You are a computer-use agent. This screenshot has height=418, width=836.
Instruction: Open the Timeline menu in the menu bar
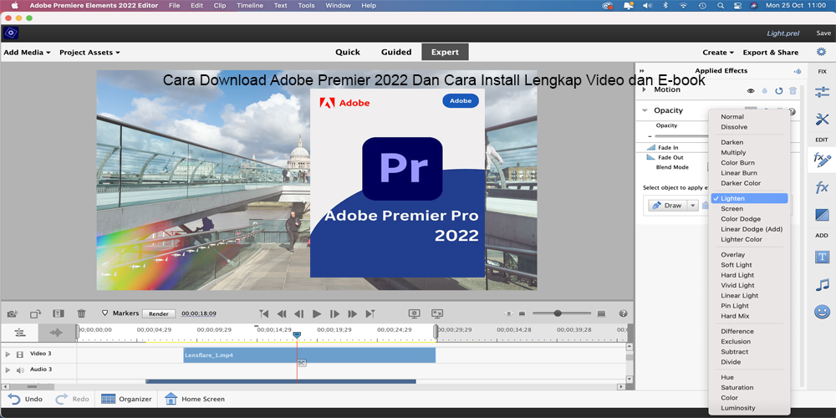tap(249, 5)
